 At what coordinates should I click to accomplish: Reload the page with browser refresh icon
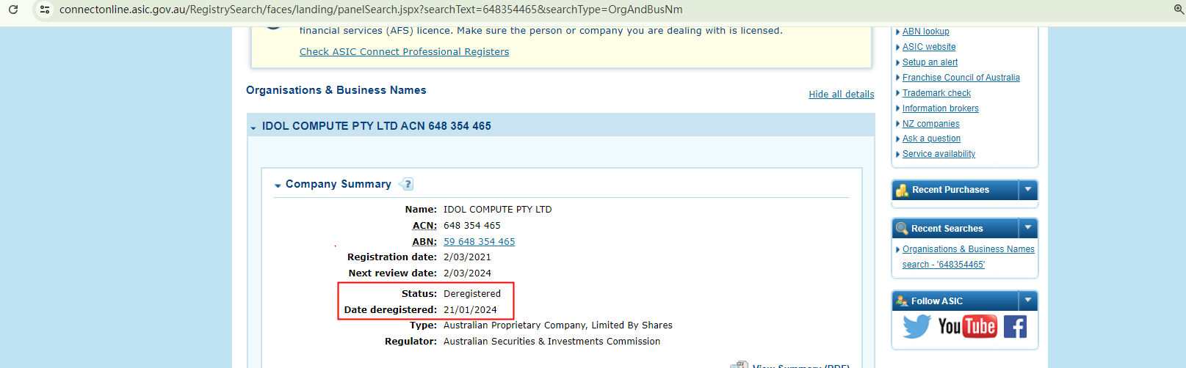point(13,10)
